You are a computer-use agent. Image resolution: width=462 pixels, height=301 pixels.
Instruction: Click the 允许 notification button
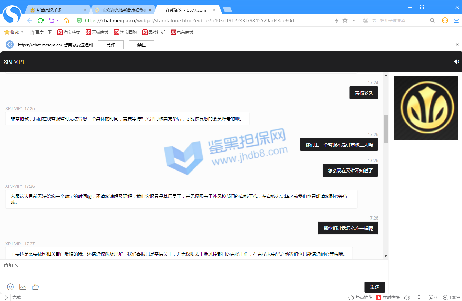110,45
